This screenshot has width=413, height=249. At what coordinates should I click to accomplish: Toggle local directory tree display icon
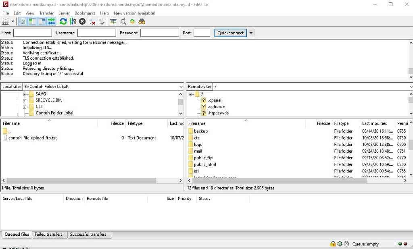click(32, 22)
